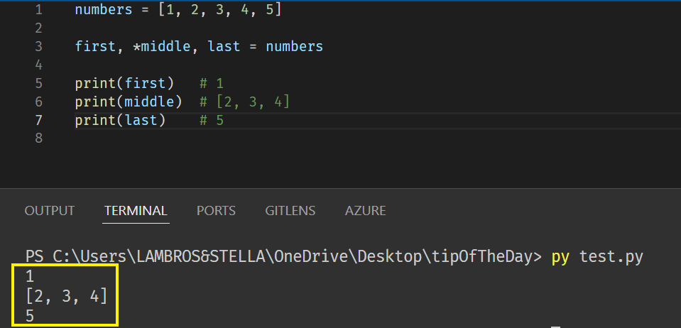Viewport: 681px width, 328px height.
Task: Click line number 7 in the gutter
Action: click(x=38, y=121)
